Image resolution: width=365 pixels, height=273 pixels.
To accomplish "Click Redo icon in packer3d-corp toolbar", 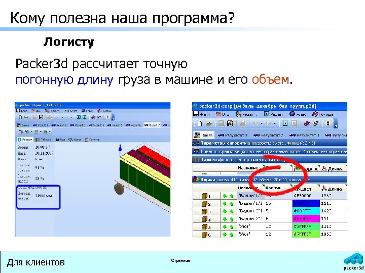I will click(268, 123).
